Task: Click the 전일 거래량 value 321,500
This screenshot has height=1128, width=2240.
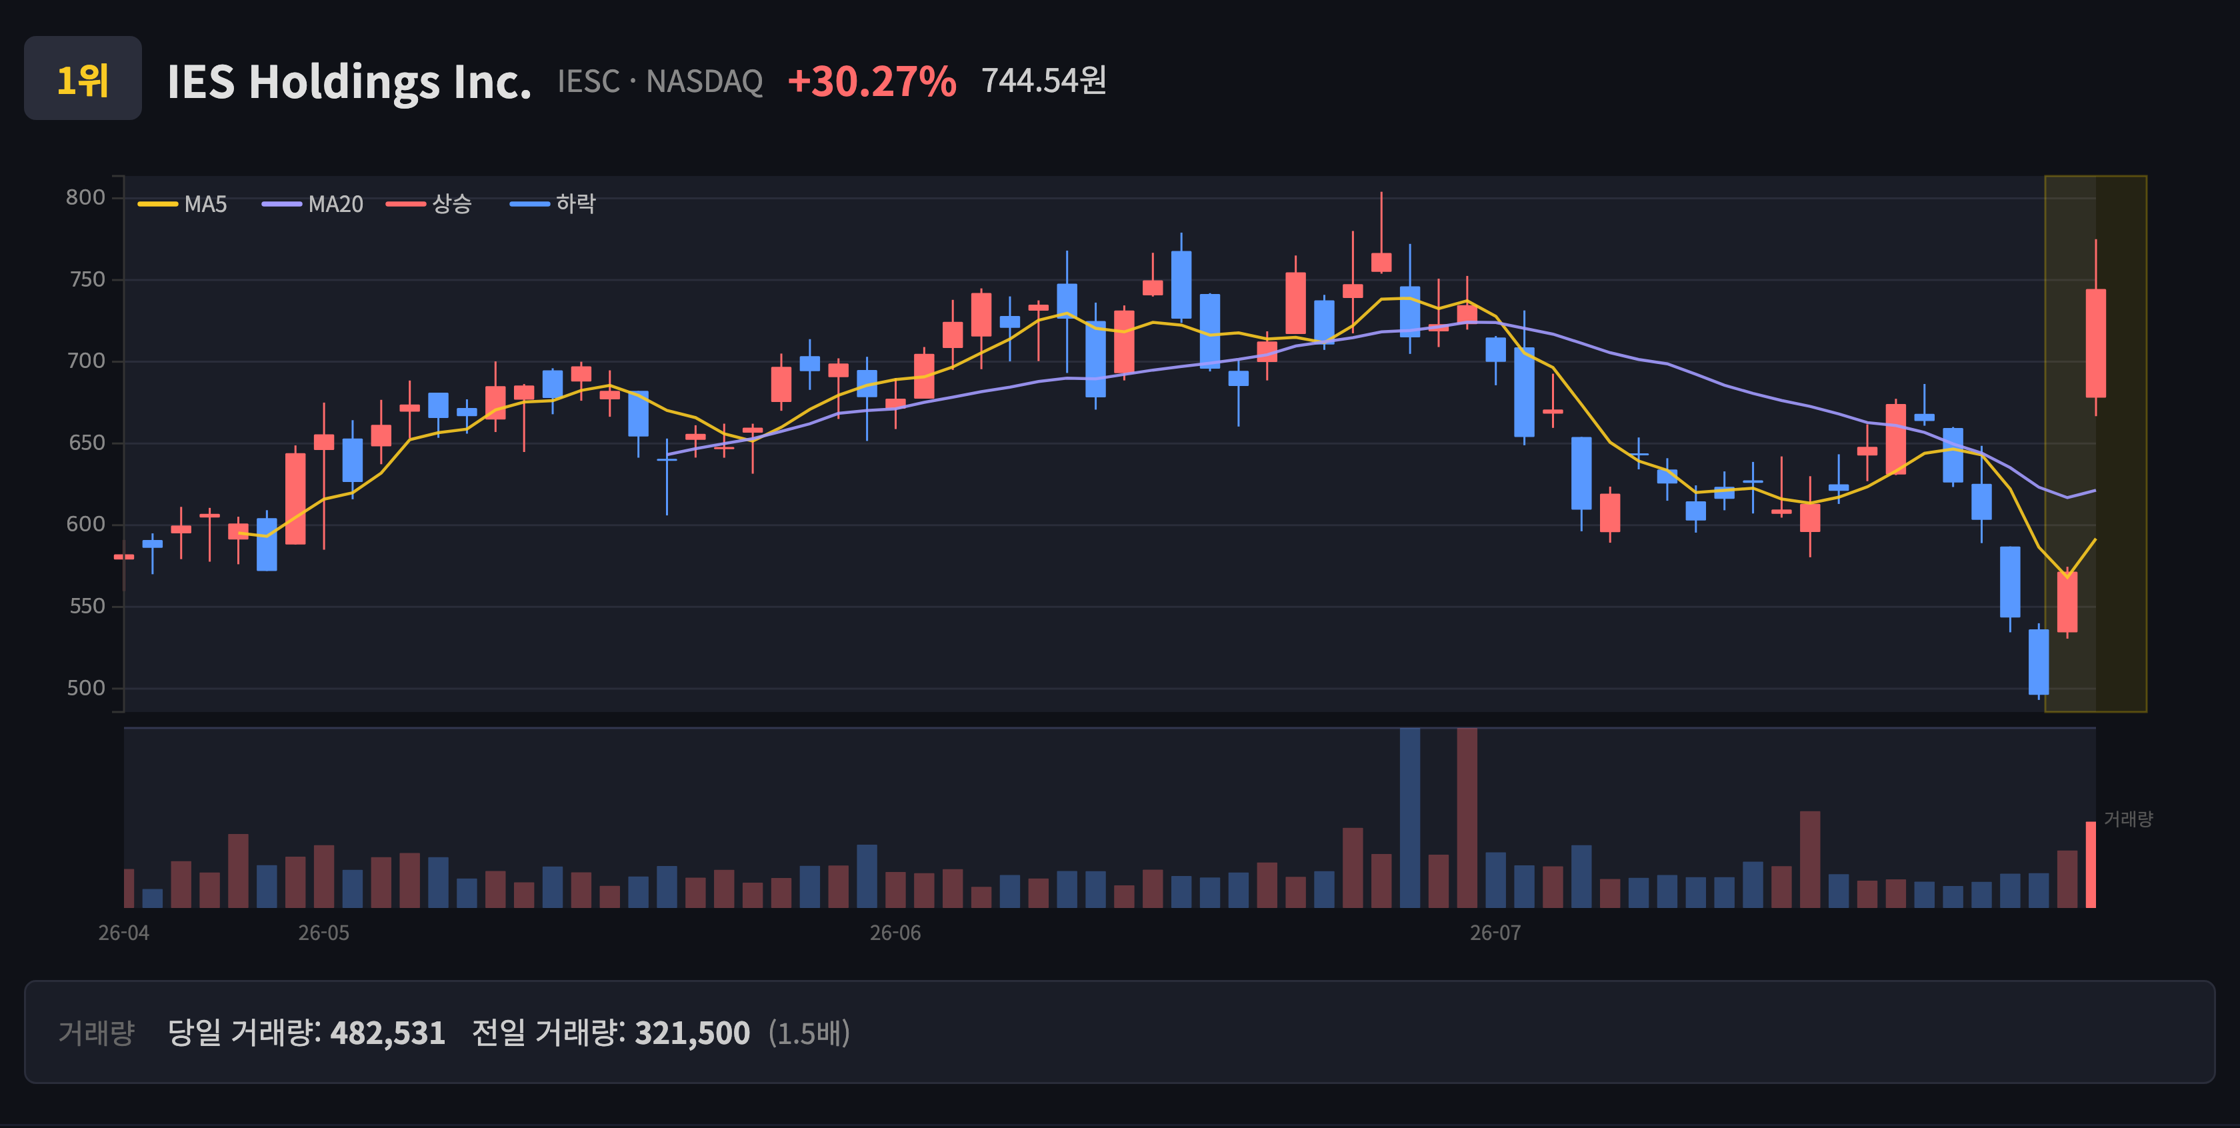Action: click(692, 1033)
